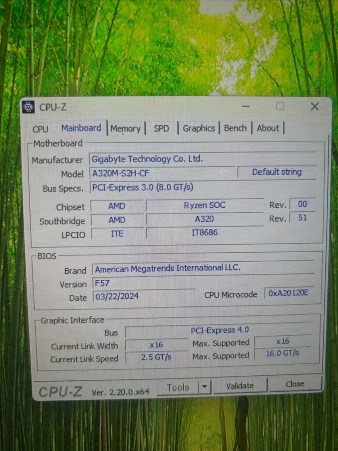Click the A320 southbridge value
The image size is (338, 451).
tap(205, 219)
